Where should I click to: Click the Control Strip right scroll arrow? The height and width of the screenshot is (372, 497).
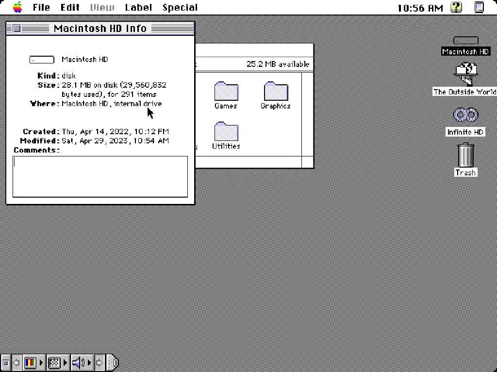click(99, 362)
